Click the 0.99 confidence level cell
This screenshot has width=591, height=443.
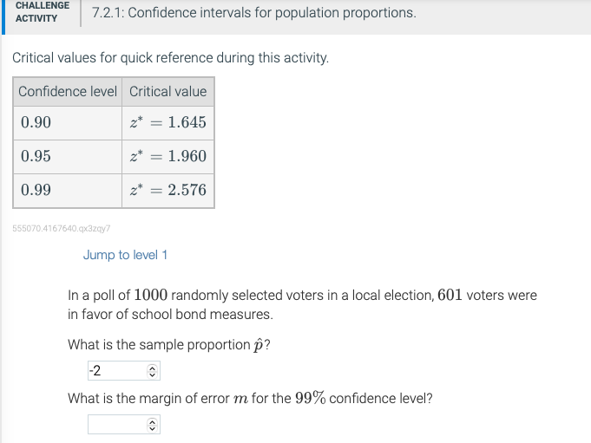(36, 190)
